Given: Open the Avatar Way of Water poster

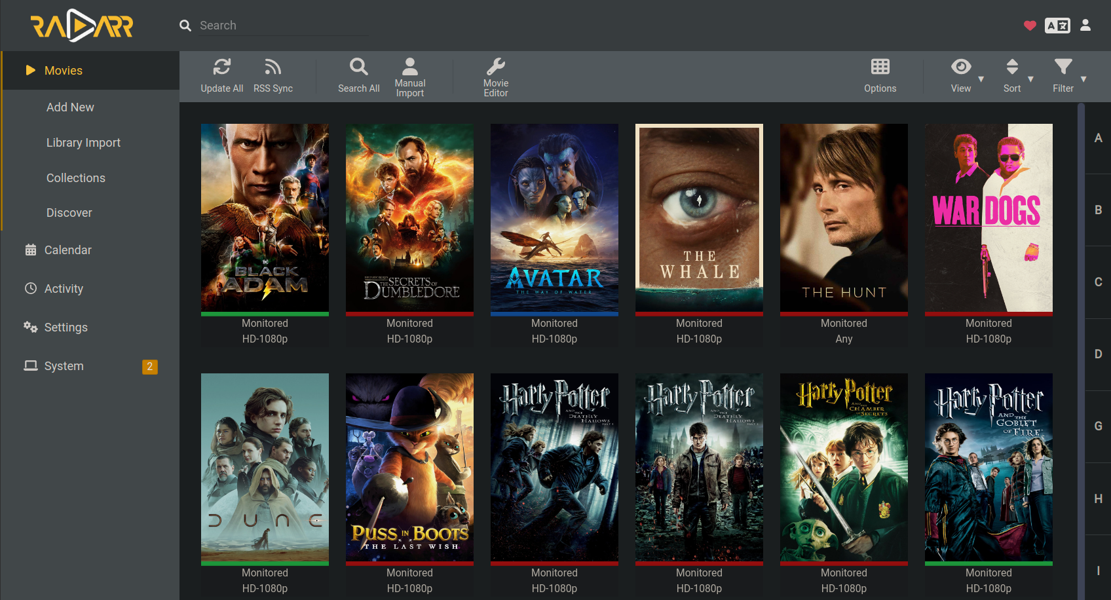Looking at the screenshot, I should (x=554, y=217).
